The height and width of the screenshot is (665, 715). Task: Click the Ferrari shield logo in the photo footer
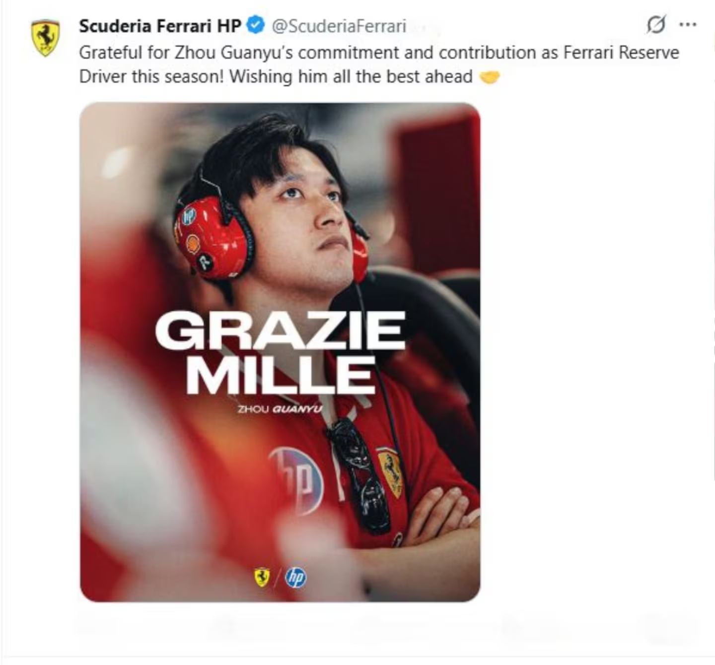click(262, 577)
